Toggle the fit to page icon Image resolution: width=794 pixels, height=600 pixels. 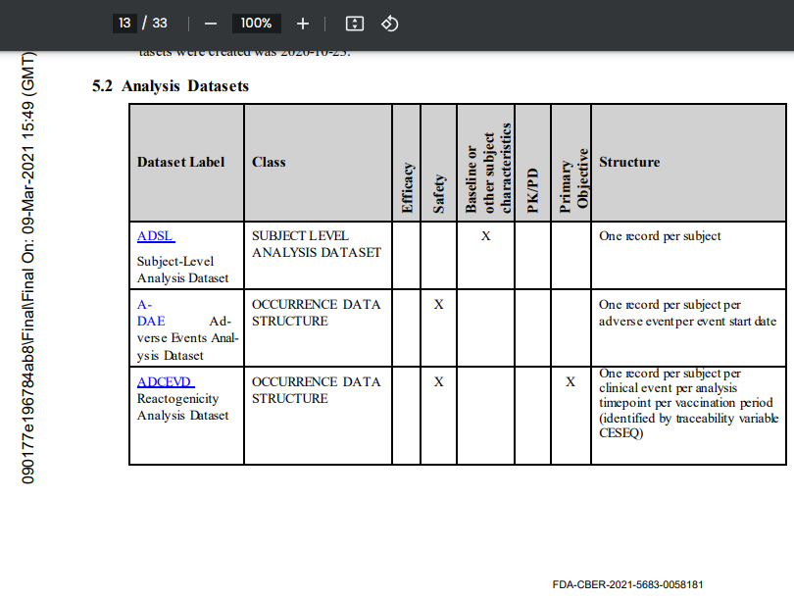355,24
